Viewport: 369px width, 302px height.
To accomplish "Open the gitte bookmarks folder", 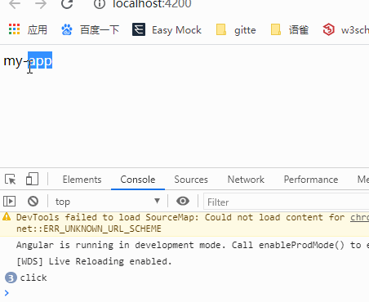I will [x=236, y=29].
